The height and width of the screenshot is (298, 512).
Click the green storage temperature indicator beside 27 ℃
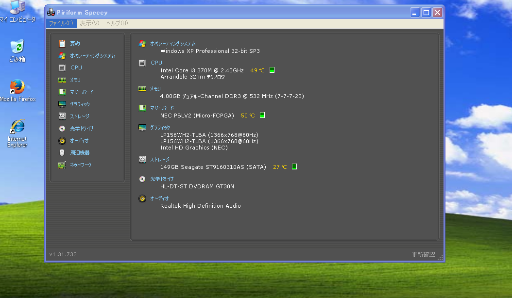(294, 166)
